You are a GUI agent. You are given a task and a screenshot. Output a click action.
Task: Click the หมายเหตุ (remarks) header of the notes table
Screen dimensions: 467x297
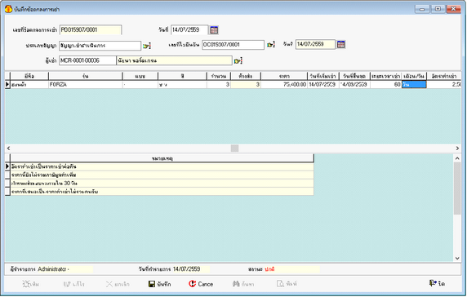coord(162,158)
